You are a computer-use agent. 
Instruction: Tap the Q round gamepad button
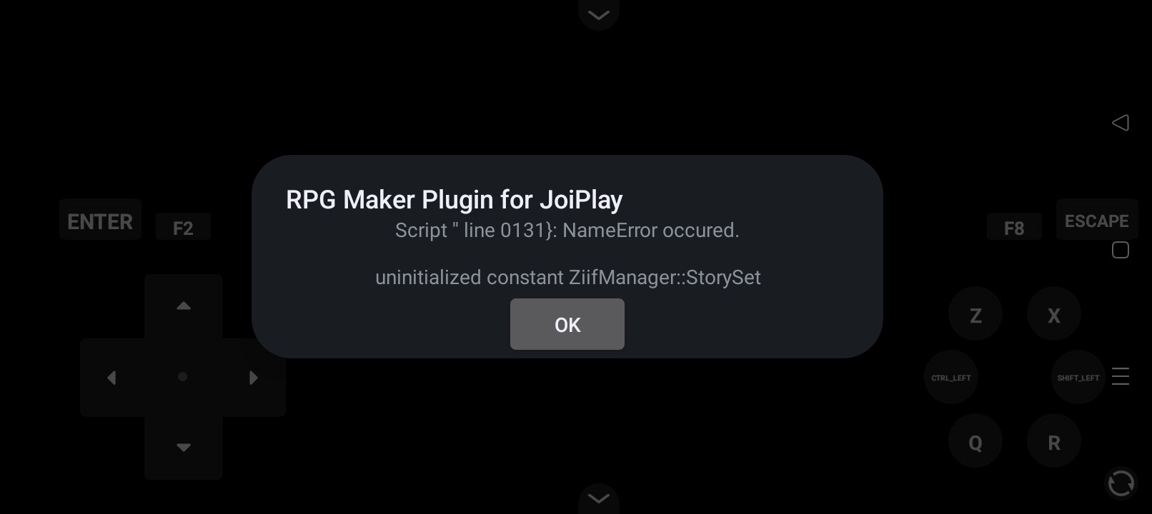click(x=975, y=441)
